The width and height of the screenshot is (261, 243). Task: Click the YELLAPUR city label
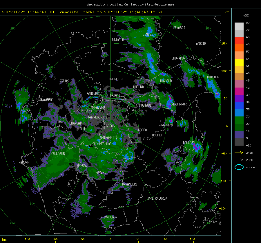coord(58,154)
